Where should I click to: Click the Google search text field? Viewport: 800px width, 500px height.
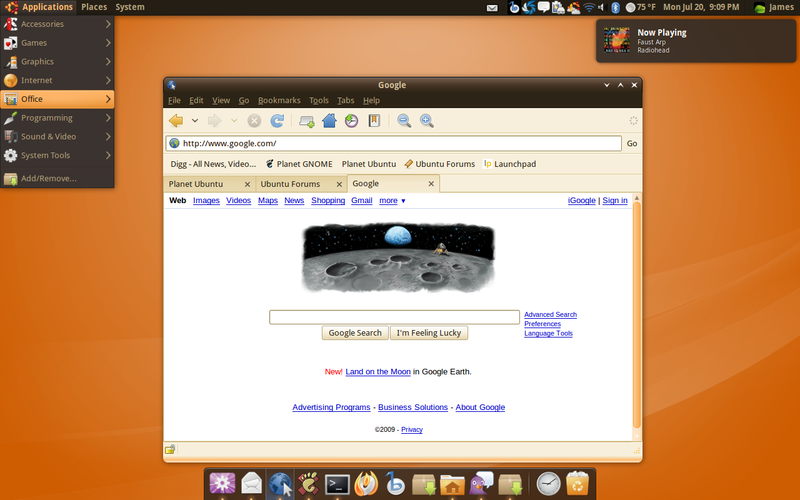click(x=394, y=317)
